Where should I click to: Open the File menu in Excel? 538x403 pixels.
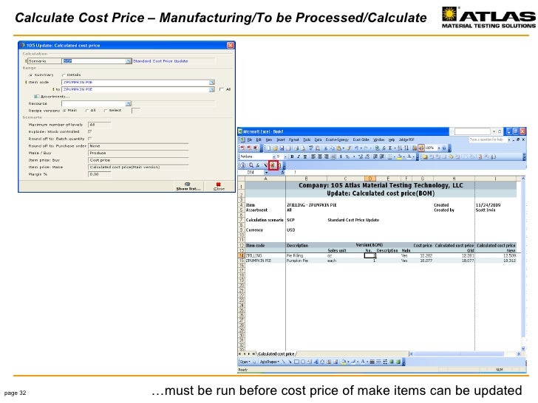pyautogui.click(x=250, y=139)
